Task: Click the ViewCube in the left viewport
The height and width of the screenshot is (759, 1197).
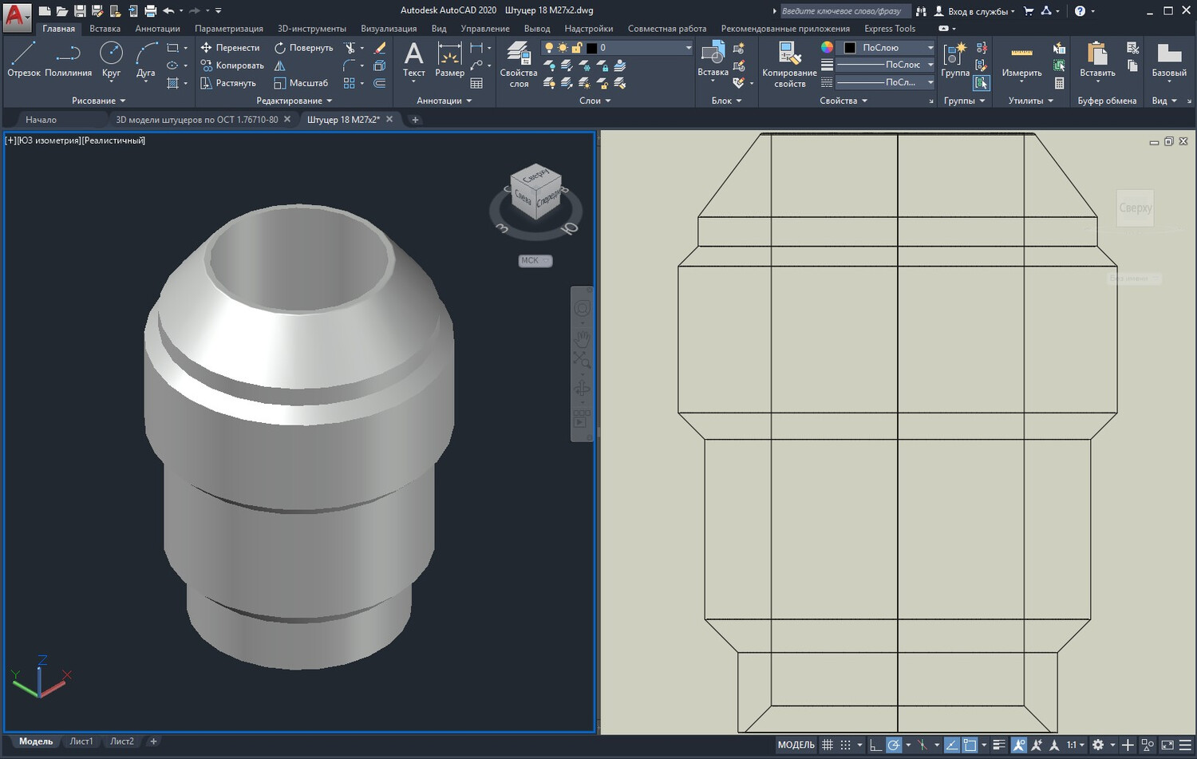Action: (535, 191)
